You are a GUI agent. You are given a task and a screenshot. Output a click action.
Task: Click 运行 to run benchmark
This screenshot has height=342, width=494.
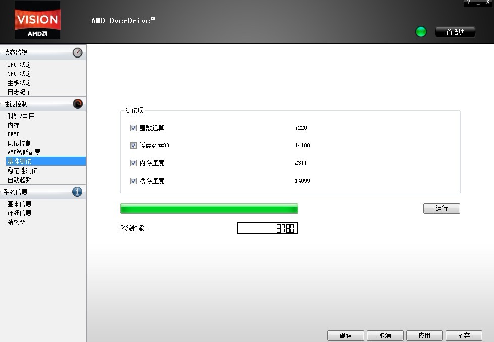[441, 208]
